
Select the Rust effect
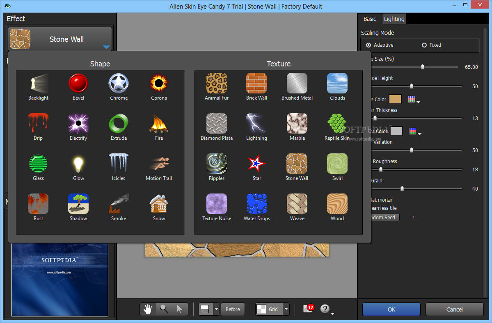[38, 207]
